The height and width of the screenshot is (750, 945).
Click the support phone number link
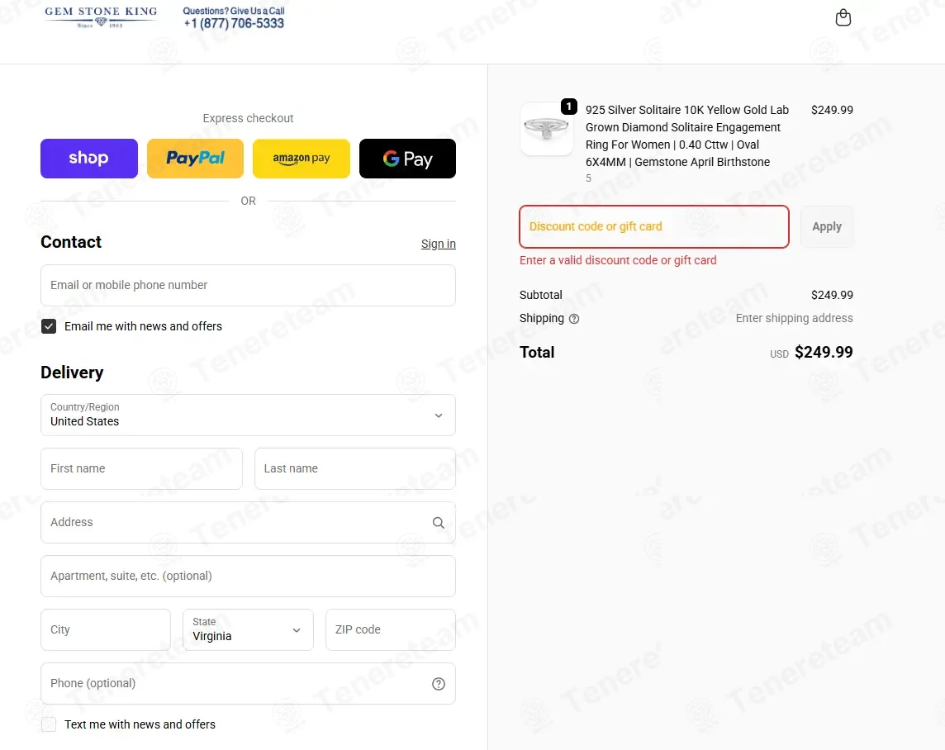coord(234,23)
